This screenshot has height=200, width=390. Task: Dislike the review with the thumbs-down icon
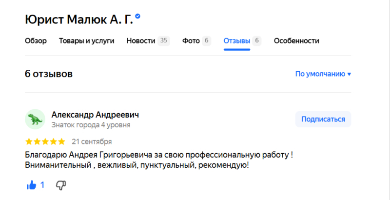(x=61, y=185)
